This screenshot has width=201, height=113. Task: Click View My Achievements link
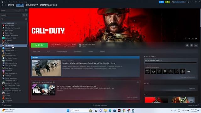(188, 77)
